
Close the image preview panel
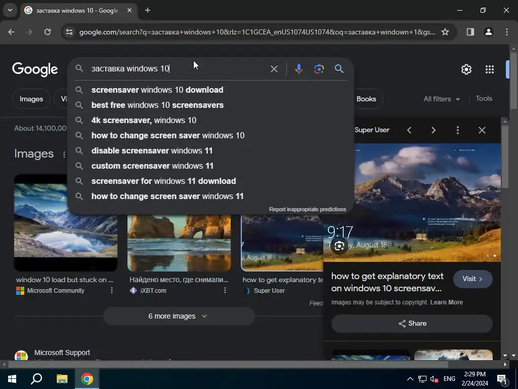point(482,130)
